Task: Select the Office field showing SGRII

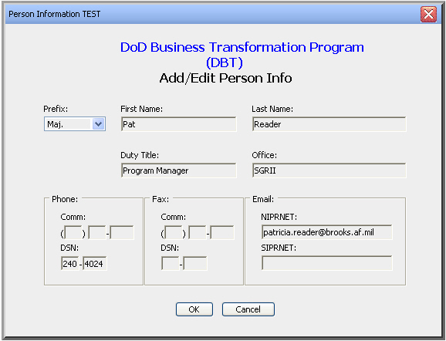Action: 329,170
